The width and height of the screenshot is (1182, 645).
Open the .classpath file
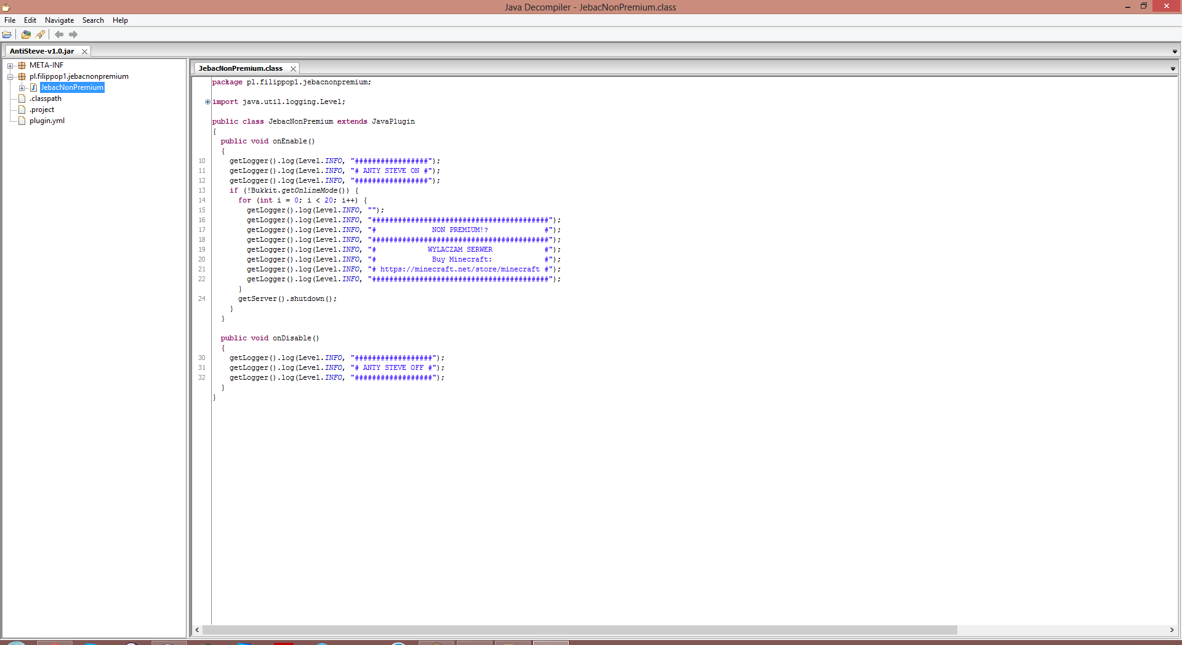(46, 98)
